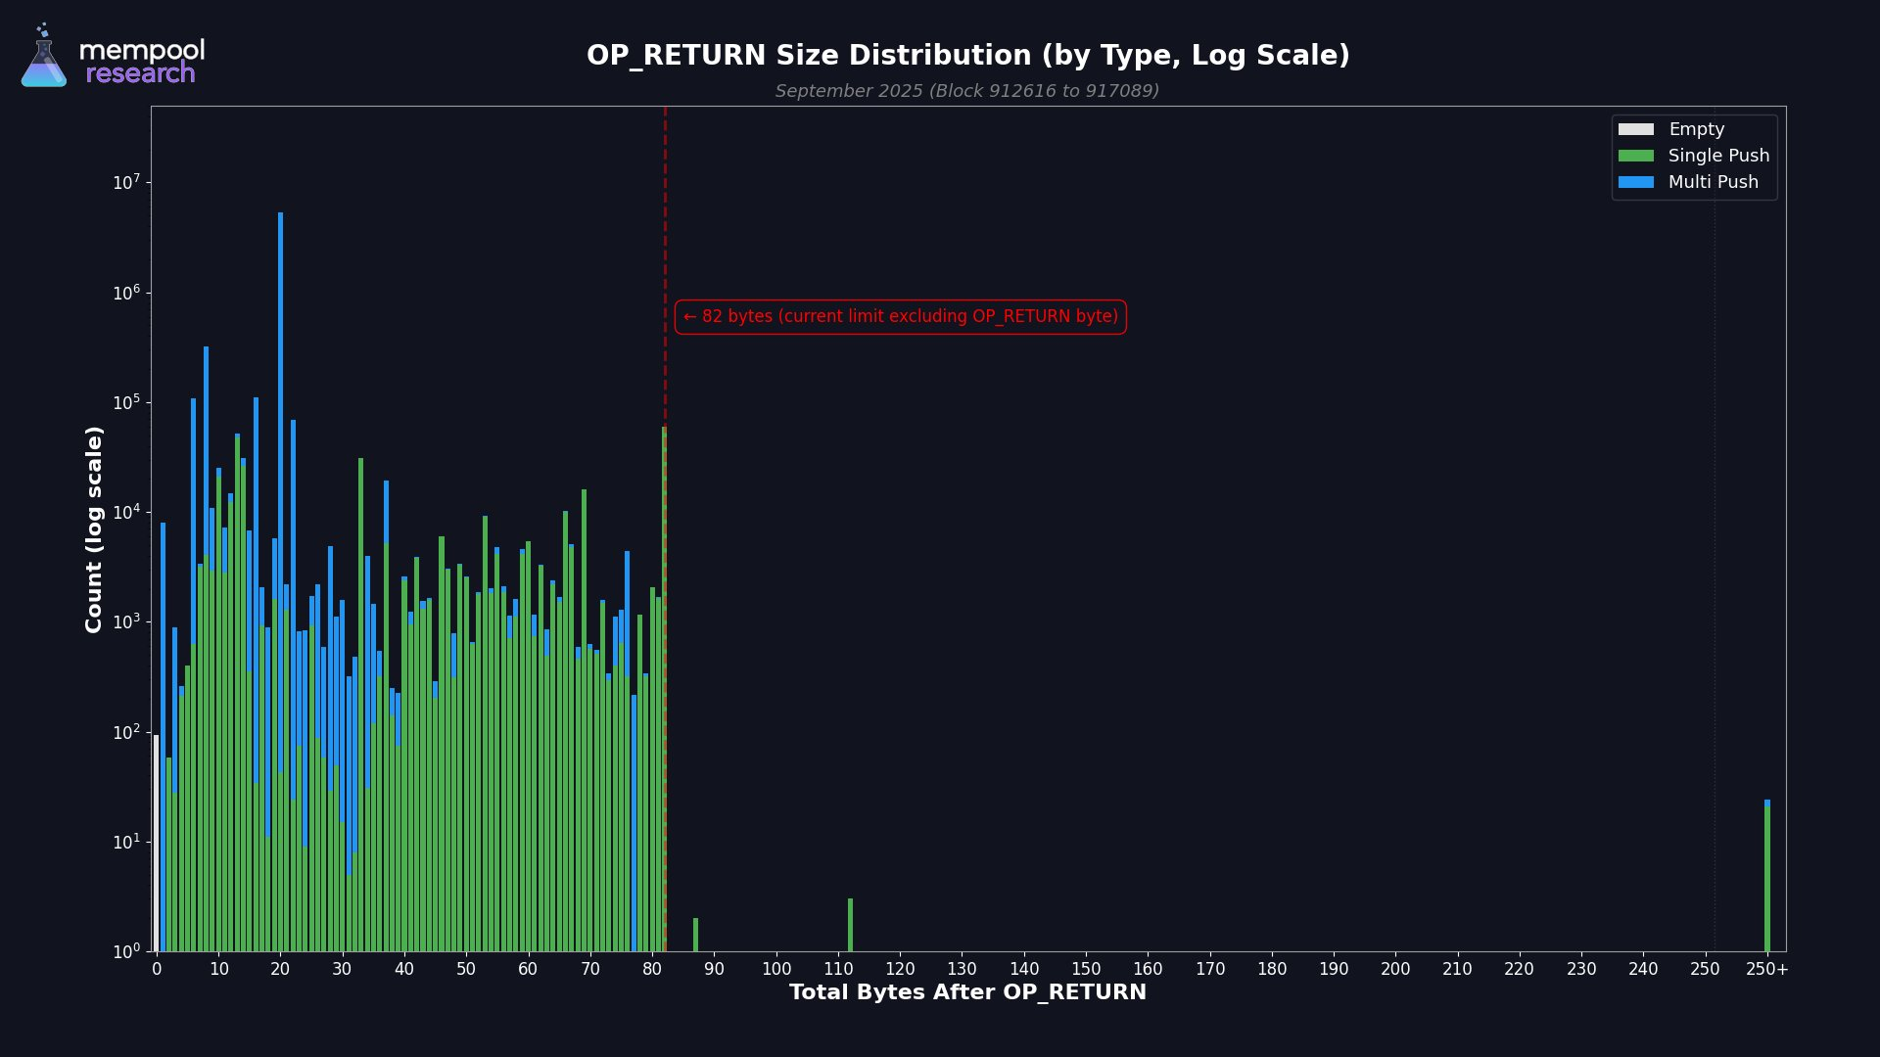Click the small green bar near 112 bytes
The image size is (1880, 1057).
[850, 925]
